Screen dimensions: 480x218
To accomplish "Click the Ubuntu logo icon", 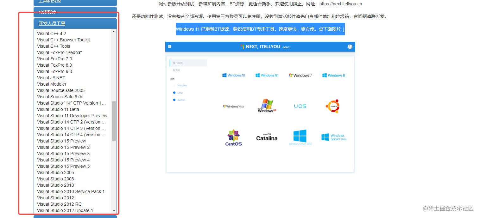I will (x=332, y=106).
